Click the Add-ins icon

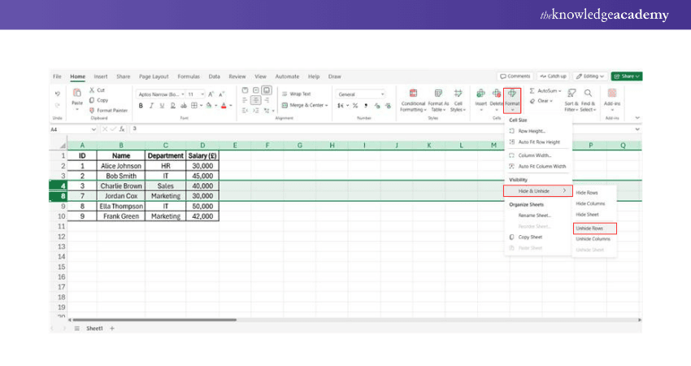[612, 94]
